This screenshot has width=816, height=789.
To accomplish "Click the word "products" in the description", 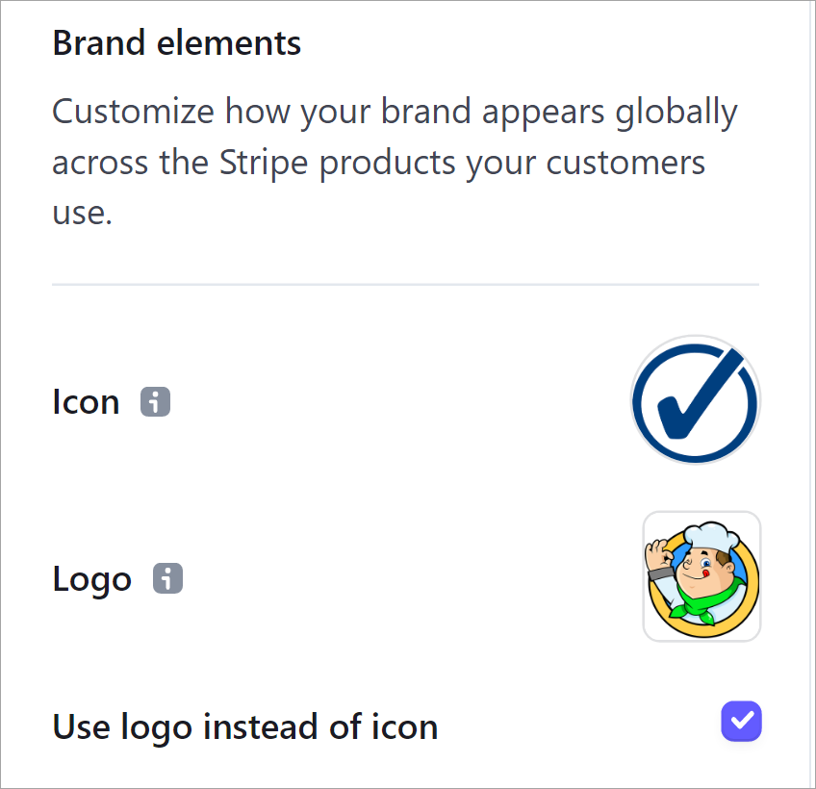I will [x=387, y=164].
